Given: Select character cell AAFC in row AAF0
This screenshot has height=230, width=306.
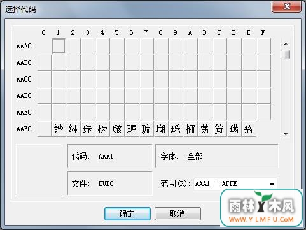Looking at the screenshot, I should [x=219, y=129].
